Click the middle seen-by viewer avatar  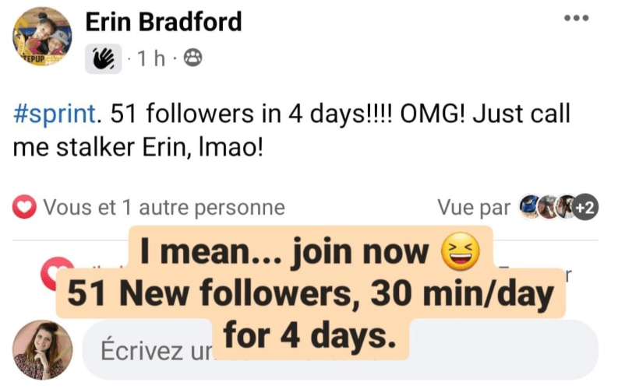point(552,207)
